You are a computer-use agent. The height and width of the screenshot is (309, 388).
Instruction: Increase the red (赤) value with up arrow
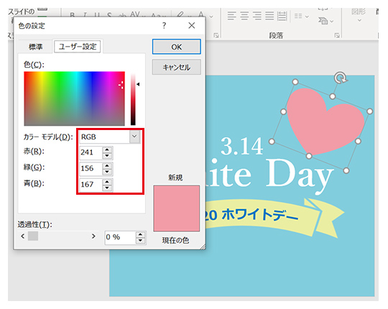tap(107, 149)
